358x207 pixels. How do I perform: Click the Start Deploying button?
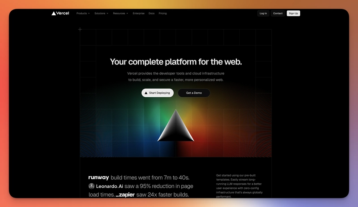(x=158, y=93)
